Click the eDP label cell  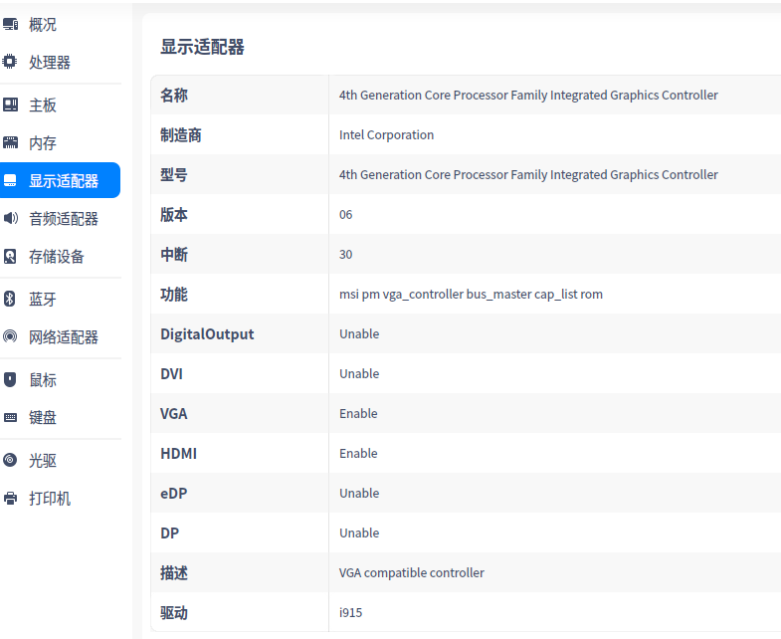click(240, 494)
